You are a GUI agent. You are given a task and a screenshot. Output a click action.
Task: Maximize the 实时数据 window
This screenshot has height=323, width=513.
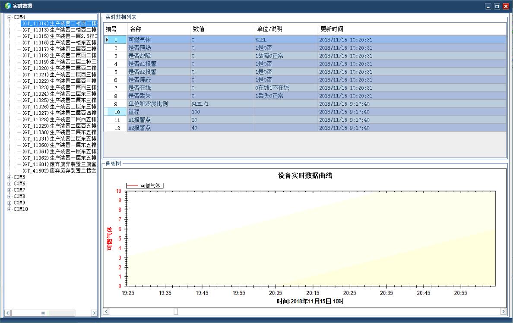[497, 6]
